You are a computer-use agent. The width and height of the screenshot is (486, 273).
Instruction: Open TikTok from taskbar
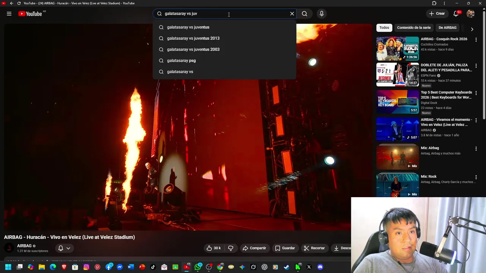[153, 267]
